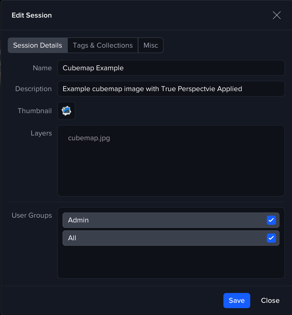The image size is (292, 315).
Task: Switch to the Session Details tab
Action: 38,45
